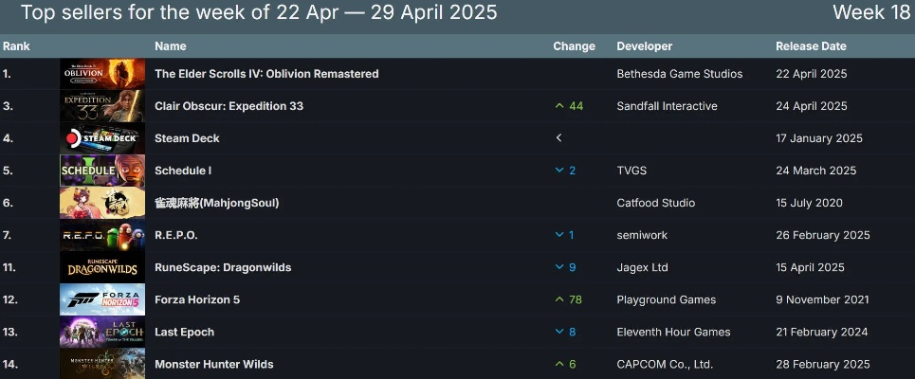Sort by the Name column header
The width and height of the screenshot is (915, 379).
(171, 46)
